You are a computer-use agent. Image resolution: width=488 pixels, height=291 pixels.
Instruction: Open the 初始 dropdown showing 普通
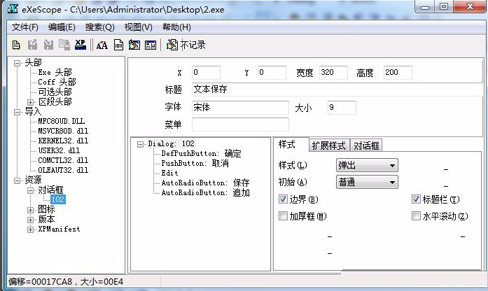(366, 182)
